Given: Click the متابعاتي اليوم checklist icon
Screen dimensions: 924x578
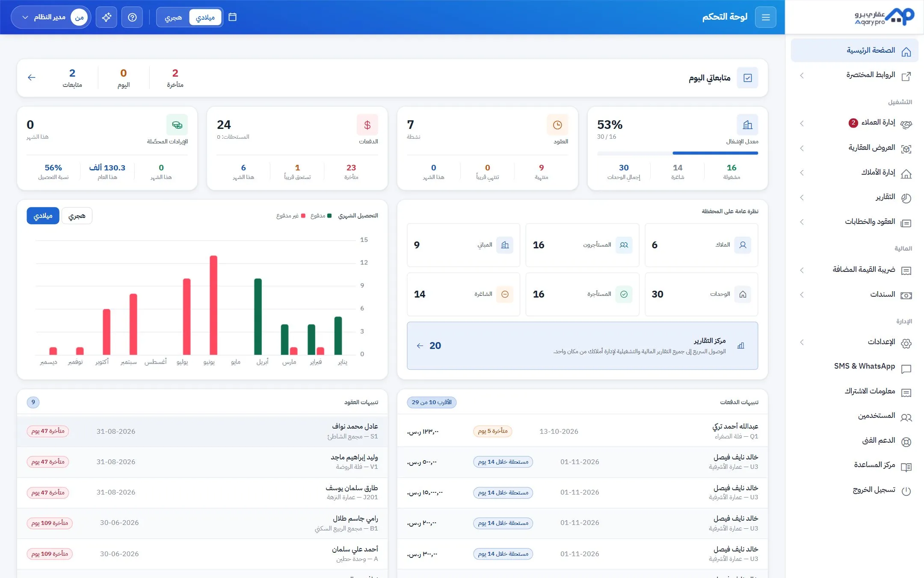Looking at the screenshot, I should (x=747, y=78).
